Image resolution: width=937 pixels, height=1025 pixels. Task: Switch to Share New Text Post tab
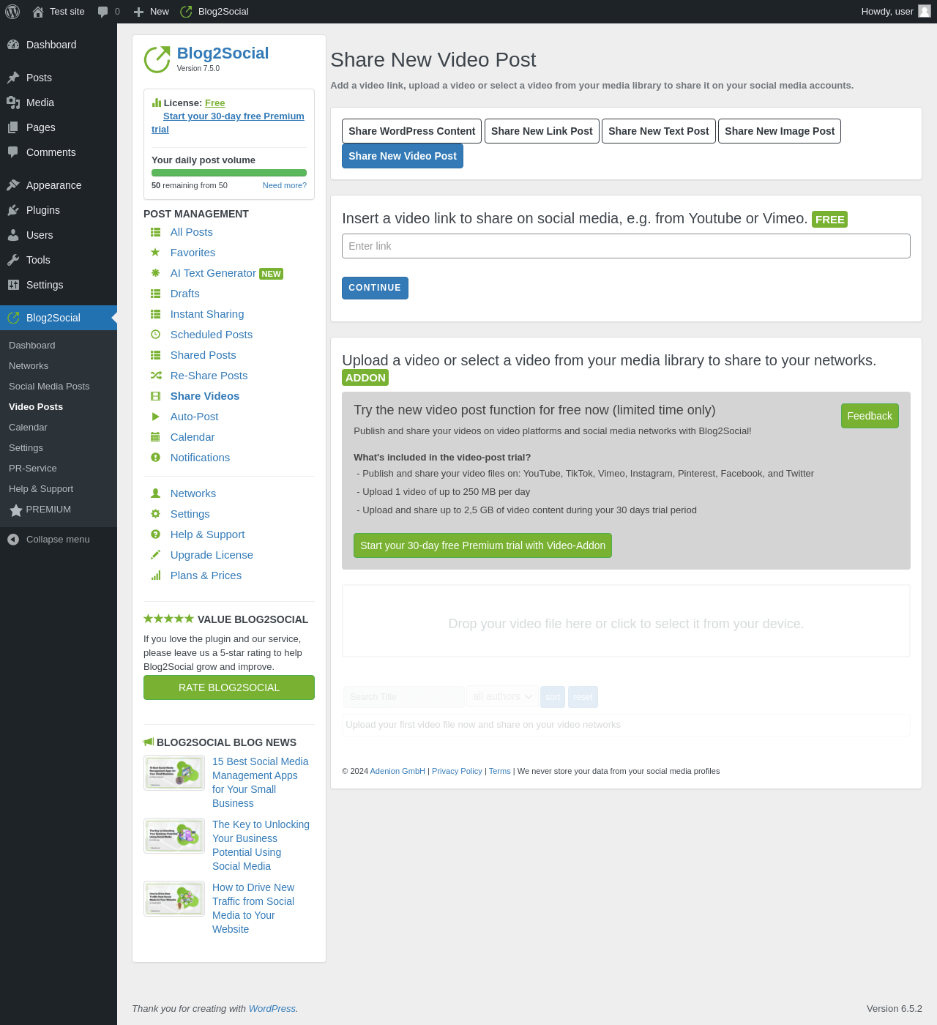(659, 131)
